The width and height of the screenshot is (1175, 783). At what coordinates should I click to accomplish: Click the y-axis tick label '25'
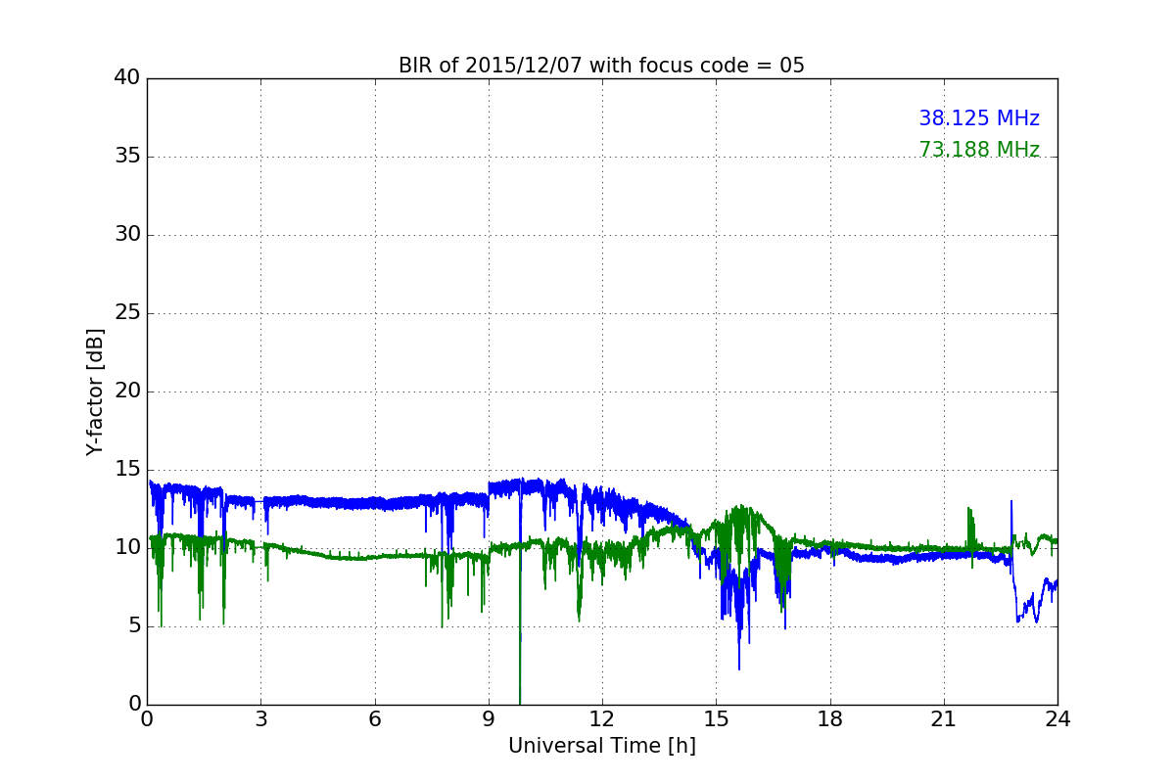coord(127,313)
